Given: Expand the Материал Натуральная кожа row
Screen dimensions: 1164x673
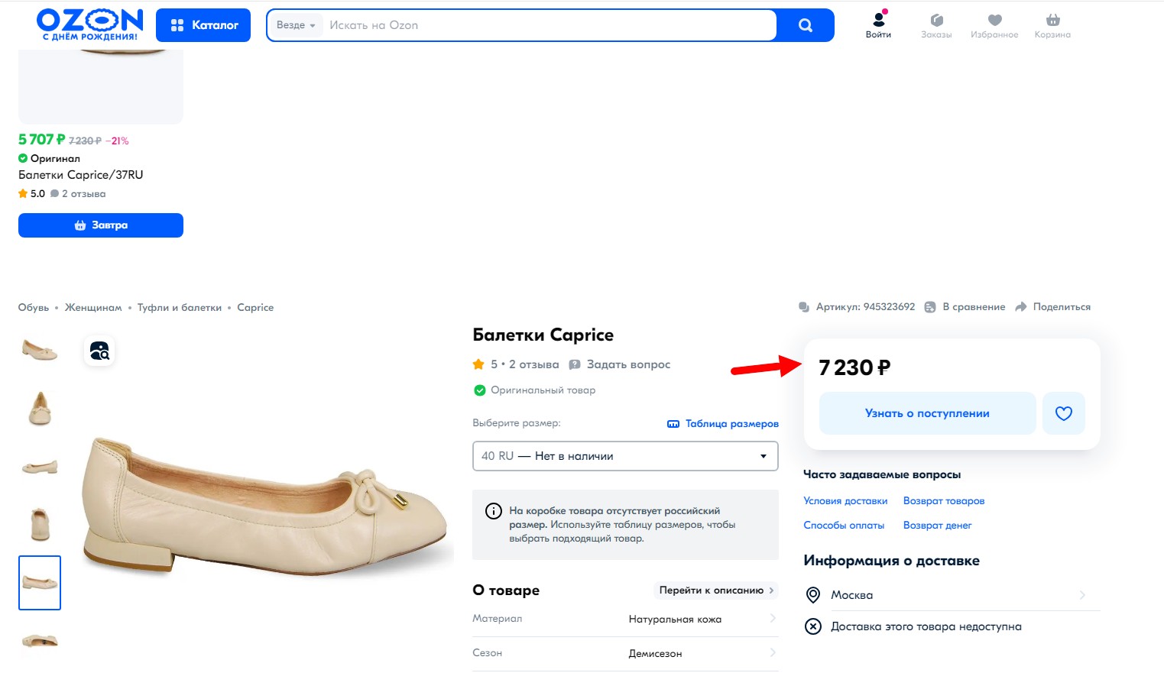Looking at the screenshot, I should [625, 620].
